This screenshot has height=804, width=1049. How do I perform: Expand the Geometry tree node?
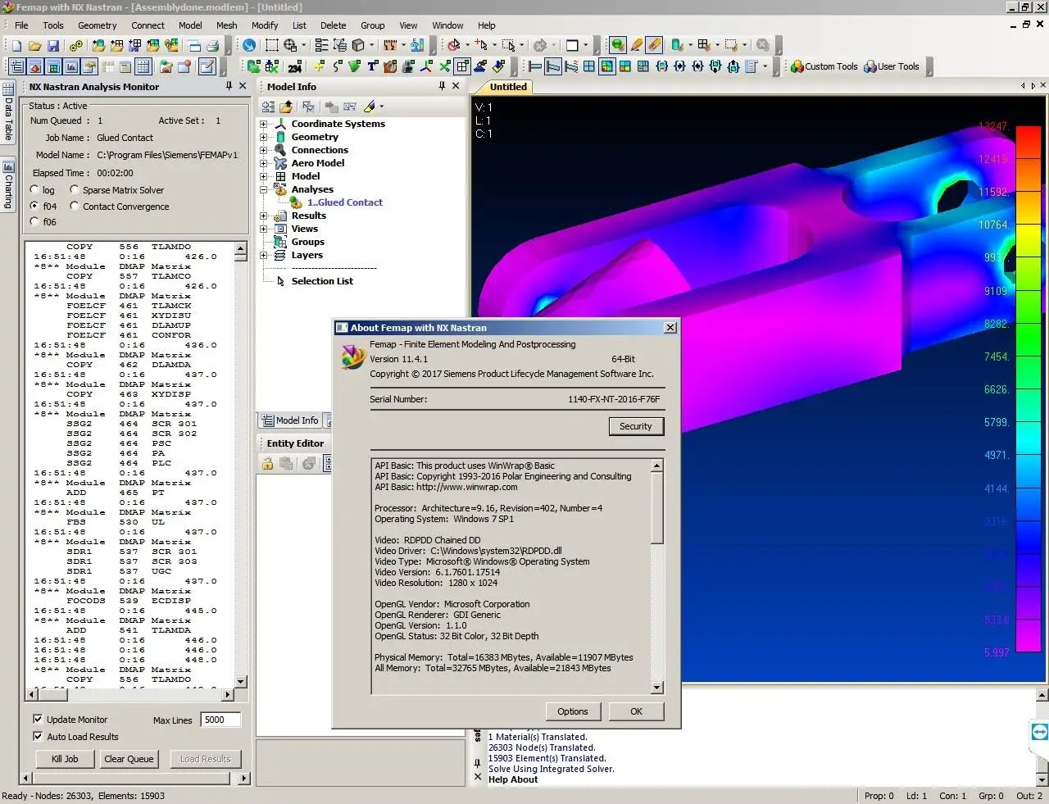coord(264,137)
